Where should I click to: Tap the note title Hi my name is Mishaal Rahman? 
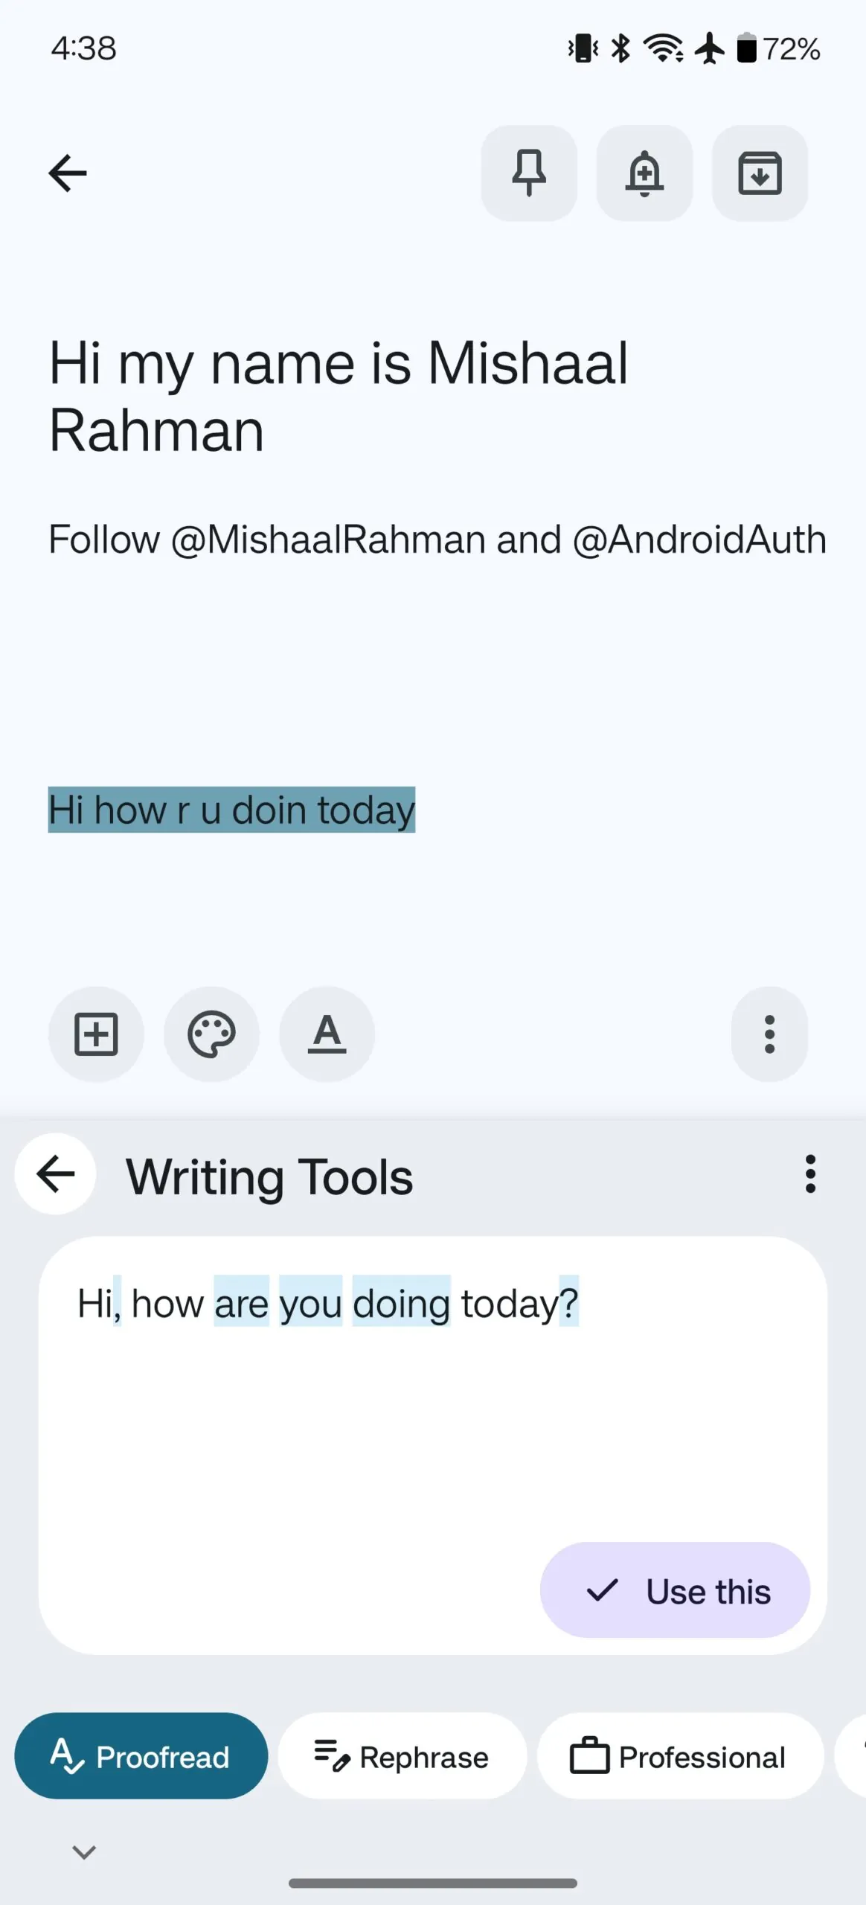pyautogui.click(x=339, y=397)
